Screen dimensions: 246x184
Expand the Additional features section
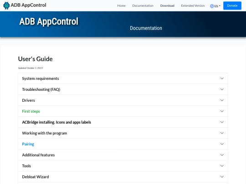point(123,155)
